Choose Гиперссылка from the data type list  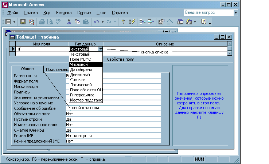pos(86,95)
